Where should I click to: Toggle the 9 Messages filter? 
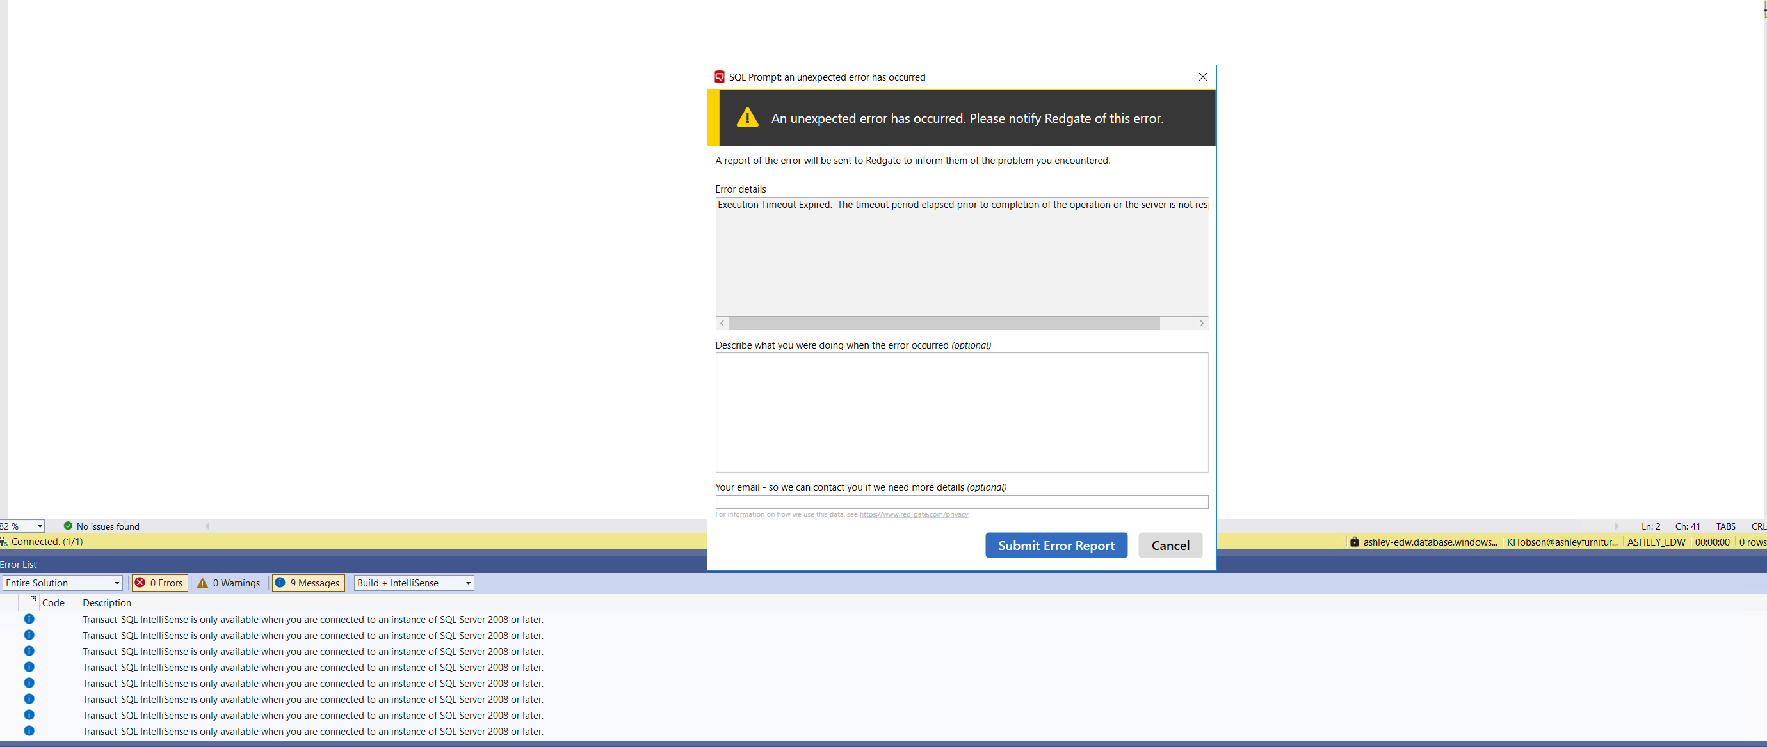pos(308,583)
